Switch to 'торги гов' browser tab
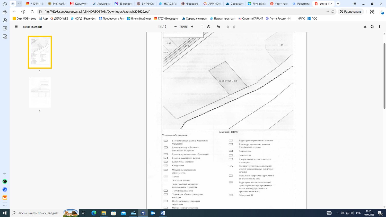The width and height of the screenshot is (386, 217). pos(279,4)
